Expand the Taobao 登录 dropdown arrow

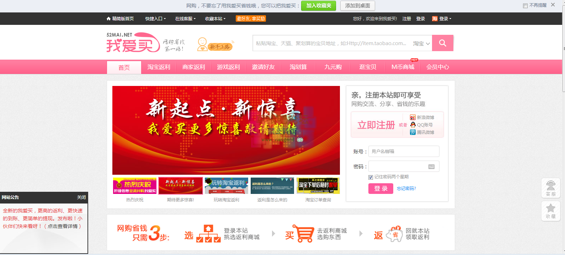click(450, 19)
